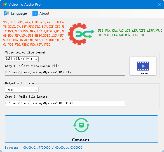
Task: Click the green supported audio formats list
Action: click(x=130, y=33)
